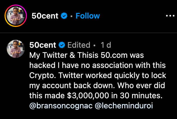Open profile via caption username 50cent

coord(43,45)
